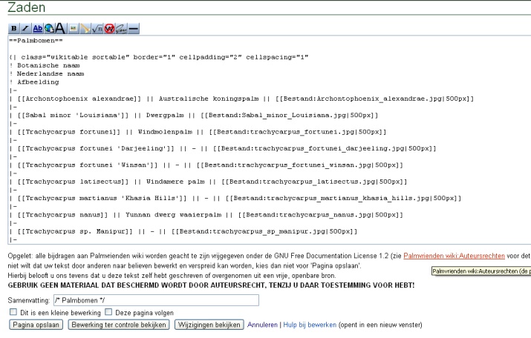Cancel editing via the Annuleren link
The height and width of the screenshot is (338, 531).
pos(263,325)
